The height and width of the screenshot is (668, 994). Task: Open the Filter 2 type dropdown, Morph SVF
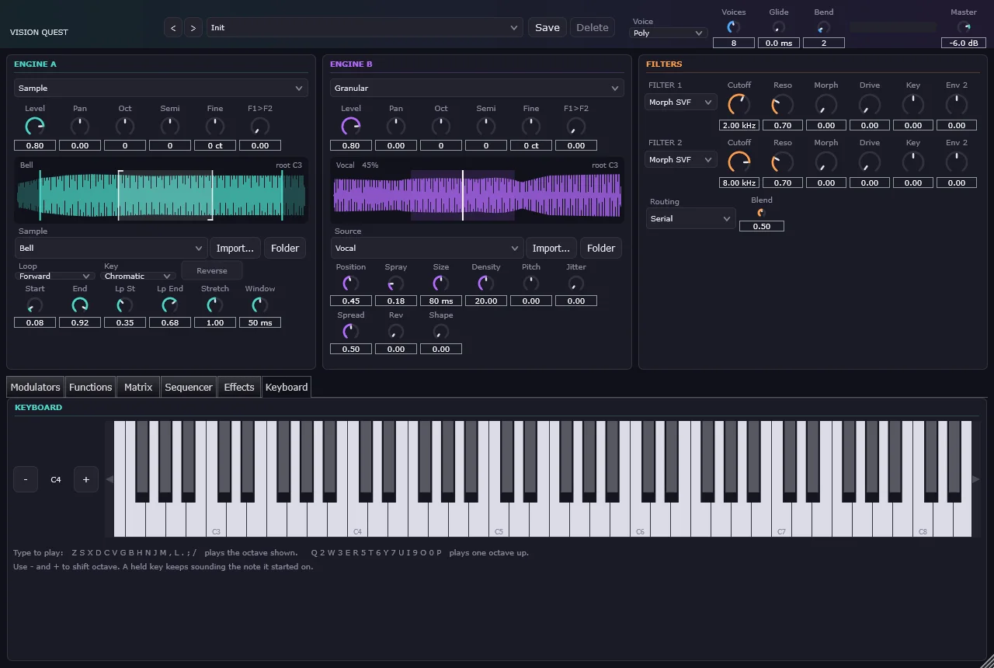click(x=681, y=159)
